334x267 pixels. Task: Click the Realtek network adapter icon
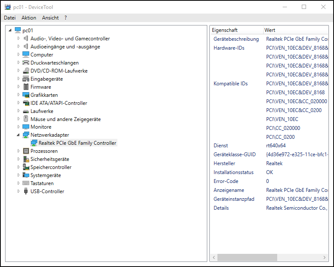(34, 143)
